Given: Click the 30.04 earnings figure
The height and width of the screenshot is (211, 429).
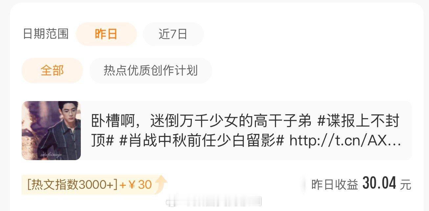Looking at the screenshot, I should coord(379,183).
